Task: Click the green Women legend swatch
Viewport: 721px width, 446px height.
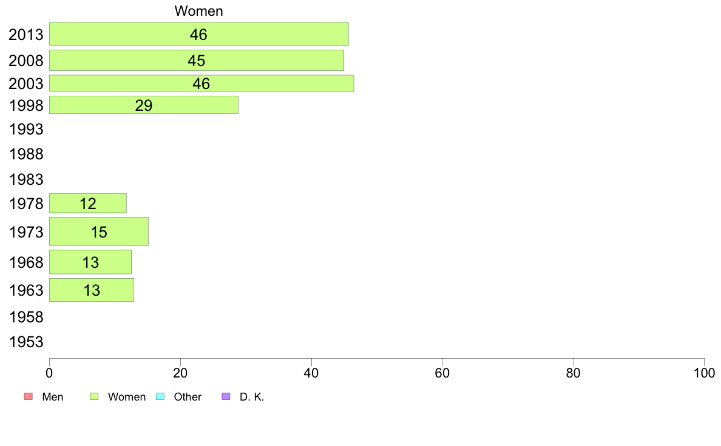Action: pos(94,396)
